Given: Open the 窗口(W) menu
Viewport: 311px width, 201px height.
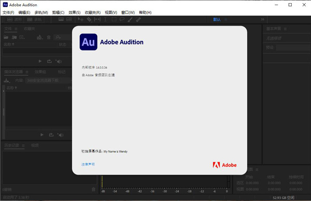Looking at the screenshot, I should [128, 12].
